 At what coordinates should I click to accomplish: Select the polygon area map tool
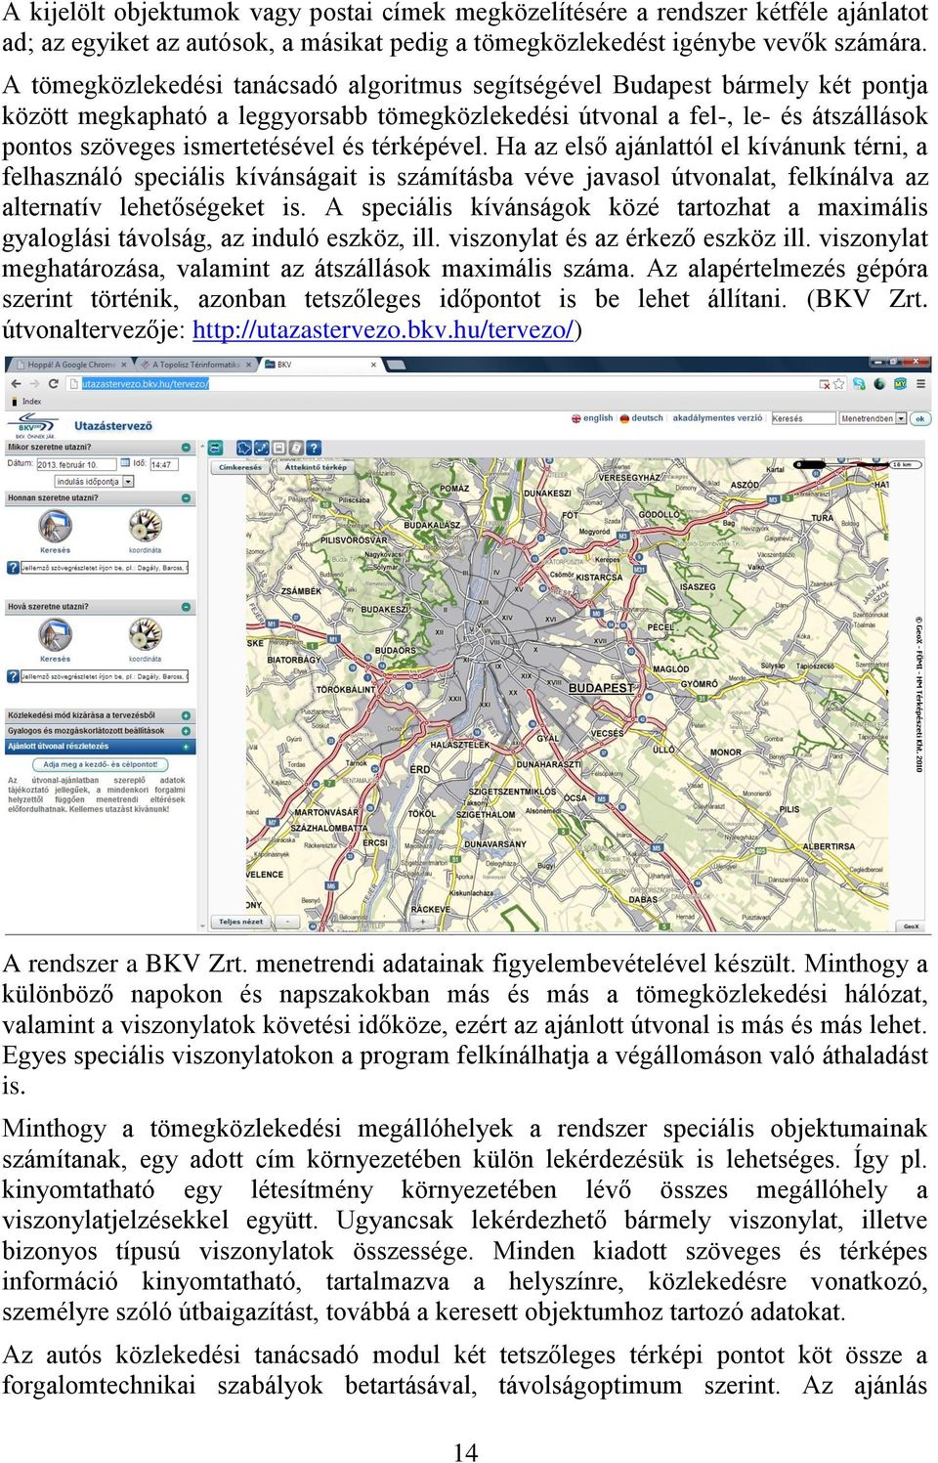coord(243,448)
